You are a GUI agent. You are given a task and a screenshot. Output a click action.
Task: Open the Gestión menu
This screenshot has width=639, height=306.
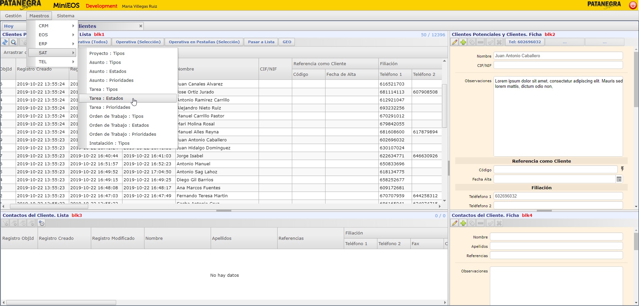[13, 16]
